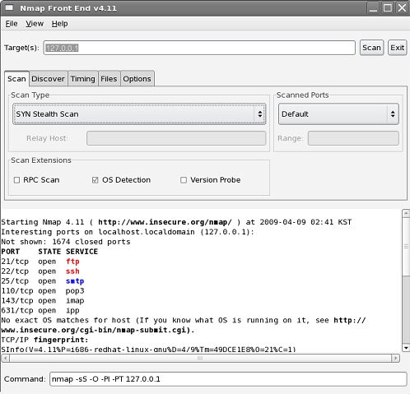Image resolution: width=410 pixels, height=394 pixels.
Task: Switch to the Options tab
Action: 137,79
